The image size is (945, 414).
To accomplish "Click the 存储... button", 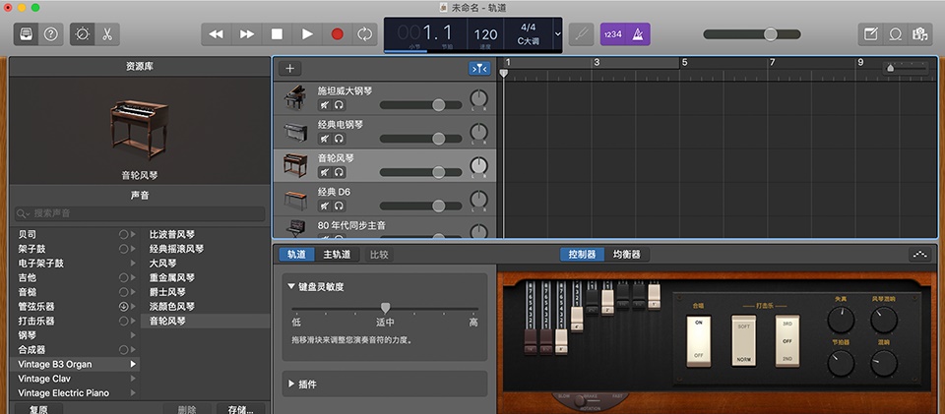I will pyautogui.click(x=240, y=409).
